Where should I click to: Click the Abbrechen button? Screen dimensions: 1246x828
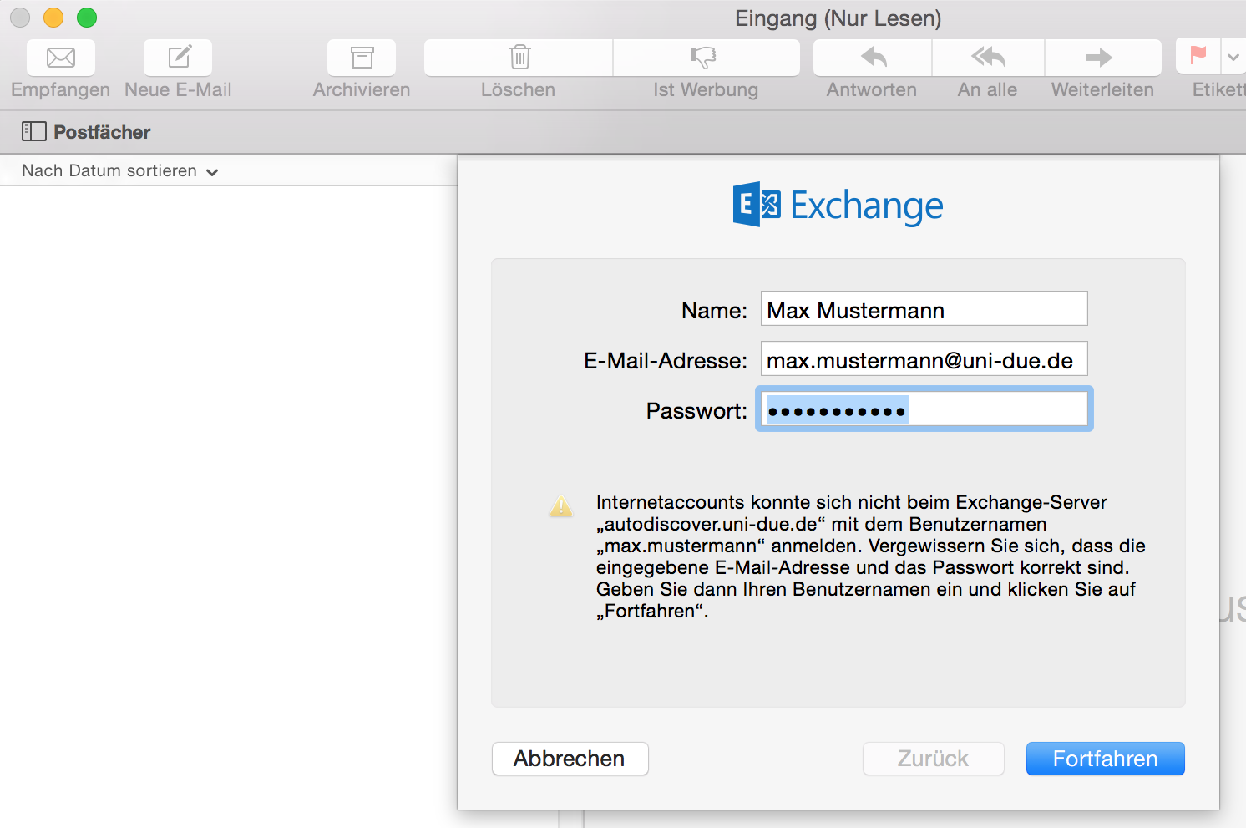570,759
